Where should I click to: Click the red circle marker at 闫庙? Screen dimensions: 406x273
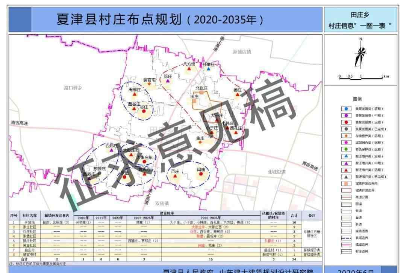coord(201,174)
